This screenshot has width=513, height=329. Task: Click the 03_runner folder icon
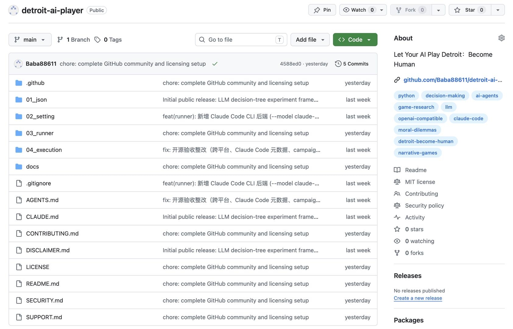[19, 133]
